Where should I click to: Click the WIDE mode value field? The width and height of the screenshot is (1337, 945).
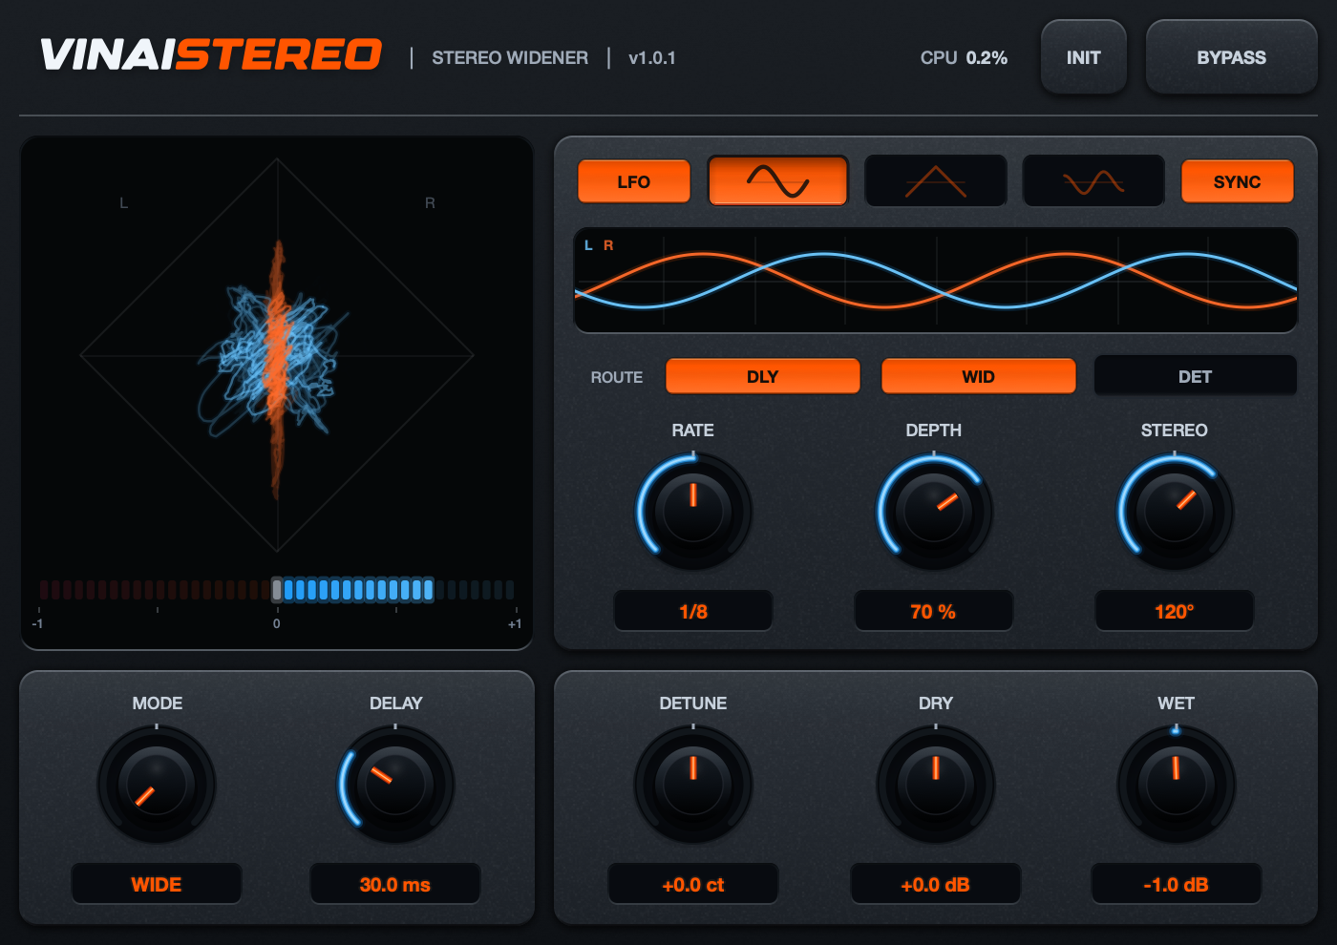157,884
